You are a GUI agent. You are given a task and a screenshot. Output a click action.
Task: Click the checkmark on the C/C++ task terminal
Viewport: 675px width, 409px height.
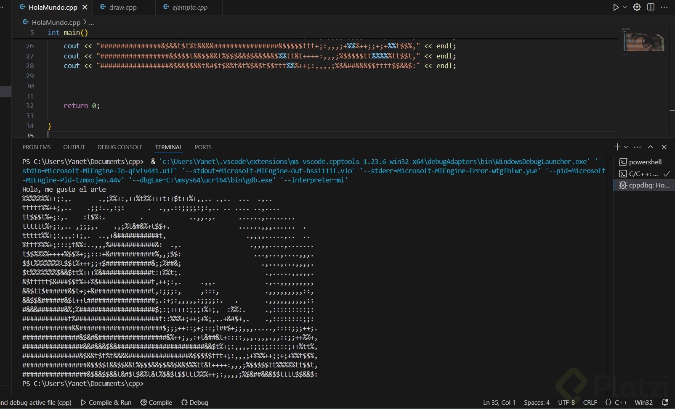[x=667, y=174]
